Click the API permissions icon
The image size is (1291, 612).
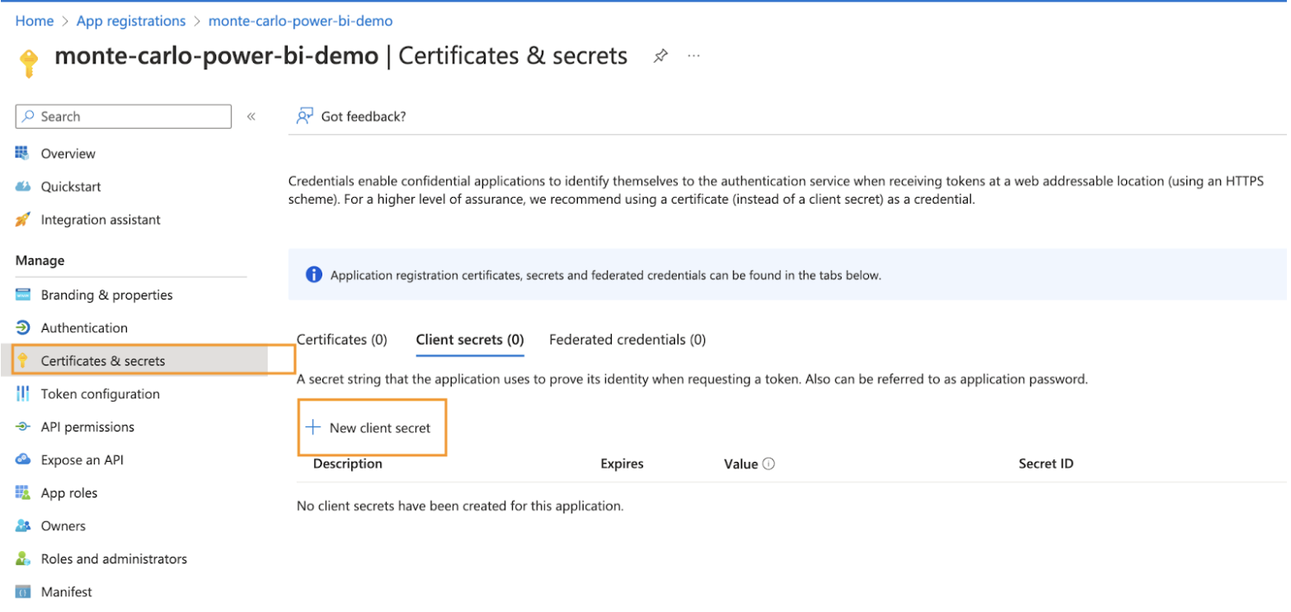23,426
